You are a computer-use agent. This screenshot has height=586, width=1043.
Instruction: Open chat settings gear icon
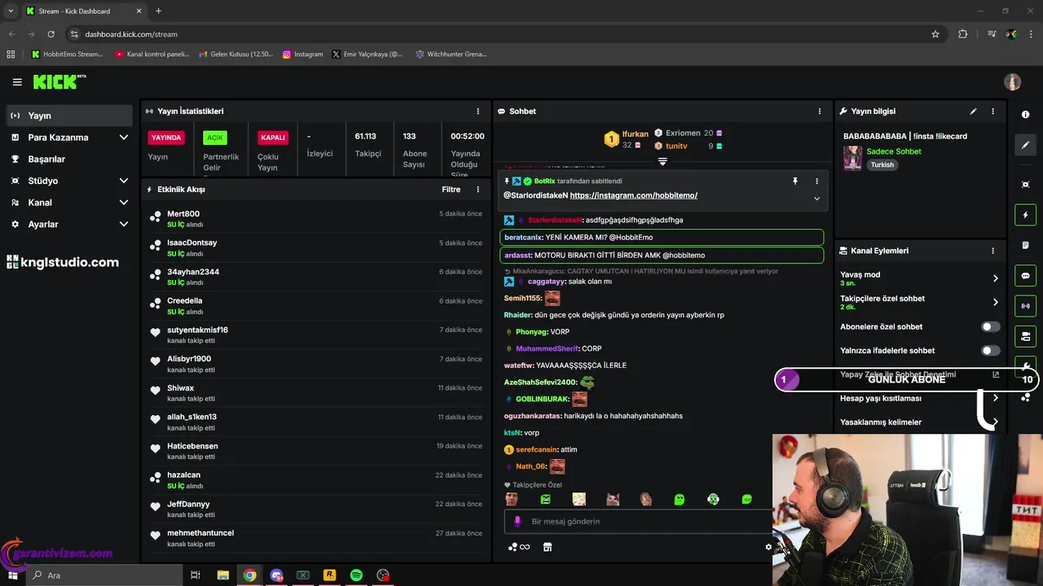(768, 547)
